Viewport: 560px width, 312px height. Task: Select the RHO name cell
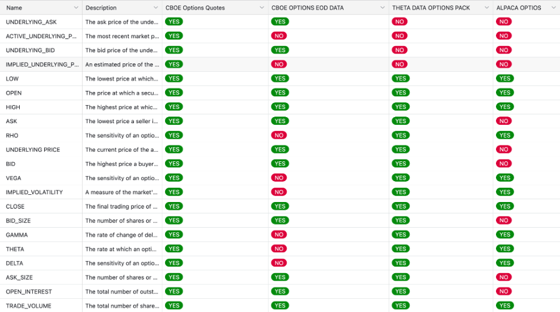coord(41,135)
